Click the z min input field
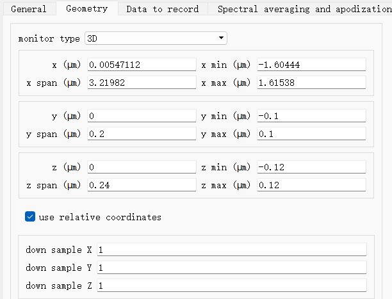This screenshot has height=299, width=392. (311, 167)
